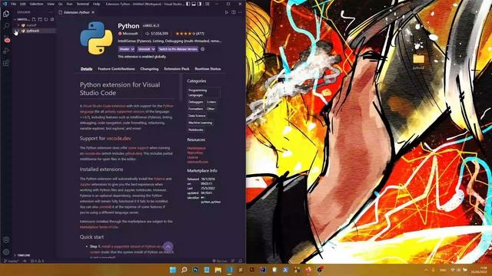Open the Extensions view in activity bar
Screen dimensions: 492x276
6,63
